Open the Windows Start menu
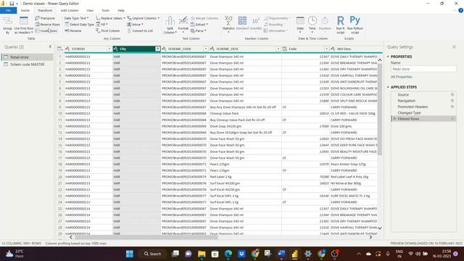464x261 pixels. pos(130,254)
